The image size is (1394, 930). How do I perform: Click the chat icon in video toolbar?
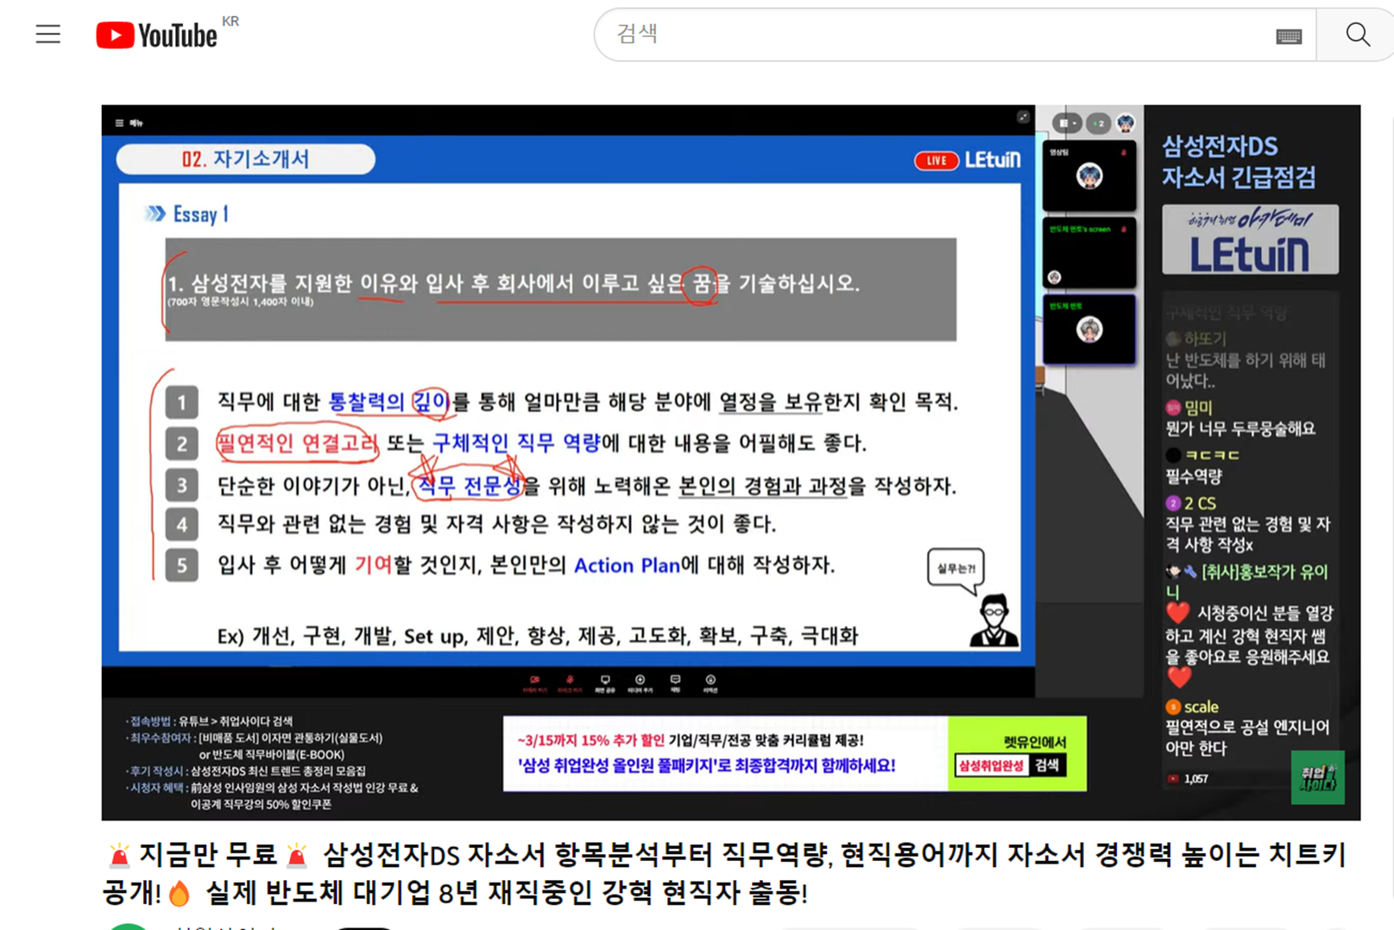pyautogui.click(x=675, y=682)
